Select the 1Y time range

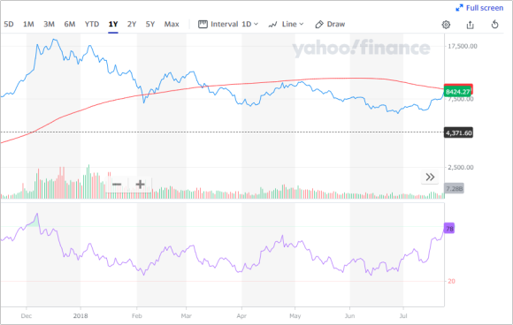(113, 24)
